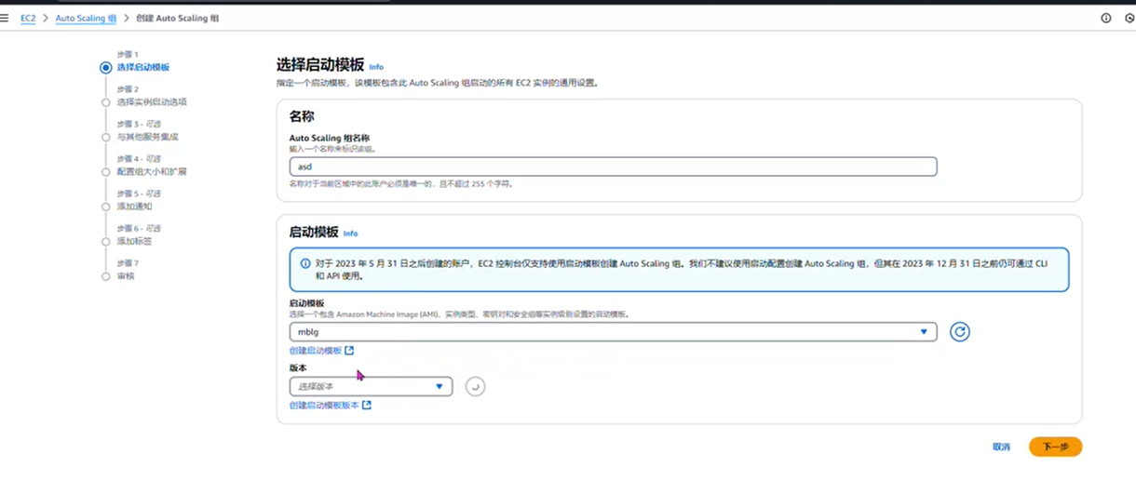1136x494 pixels.
Task: Click the 版本 dropdown arrow
Action: [x=440, y=386]
